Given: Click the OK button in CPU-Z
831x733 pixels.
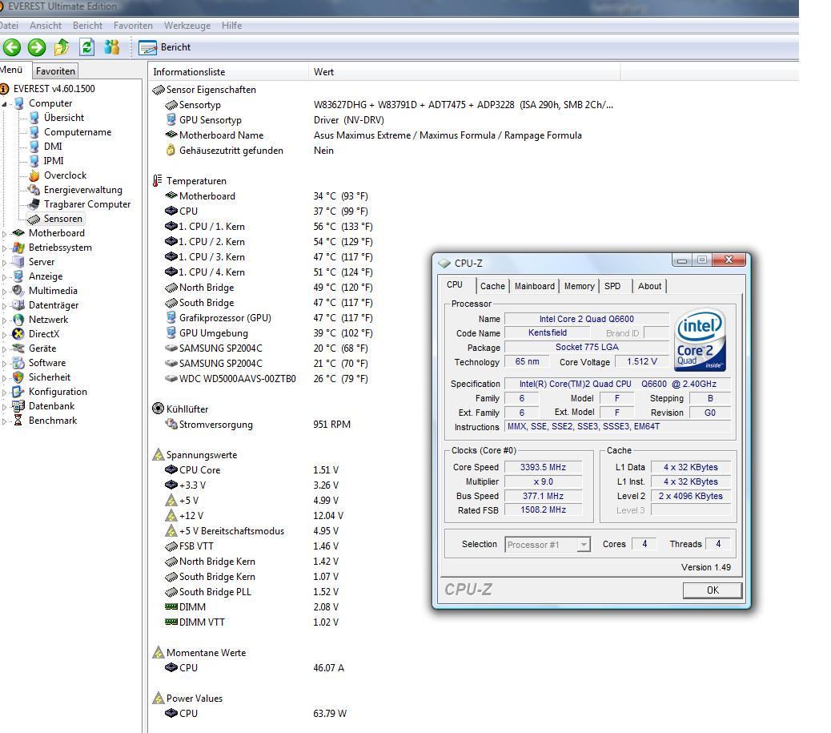Looking at the screenshot, I should pyautogui.click(x=712, y=590).
